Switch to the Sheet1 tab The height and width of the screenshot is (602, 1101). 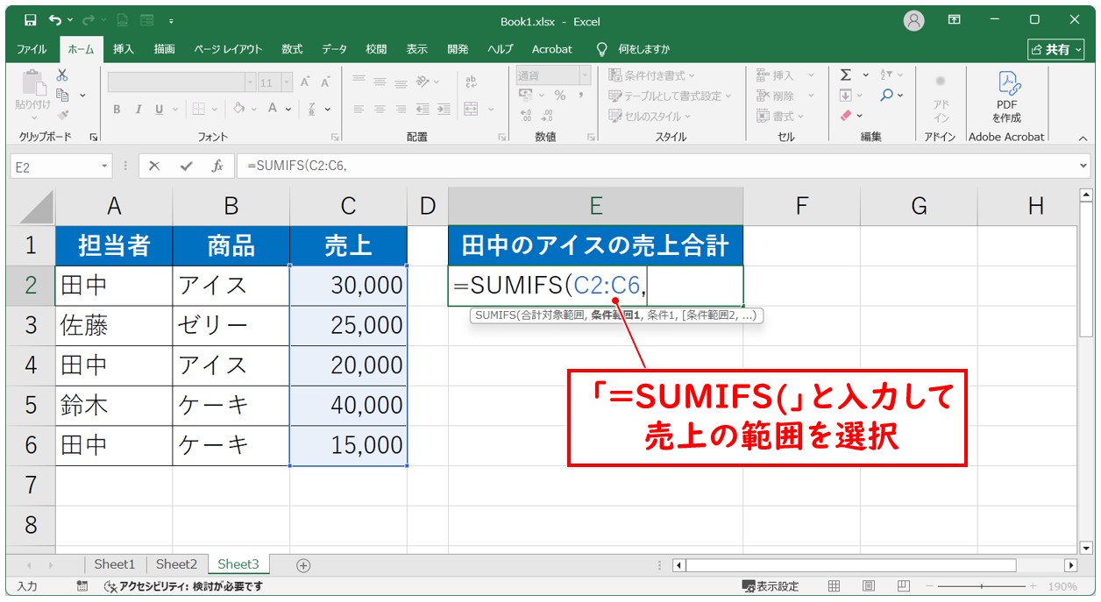pos(115,564)
